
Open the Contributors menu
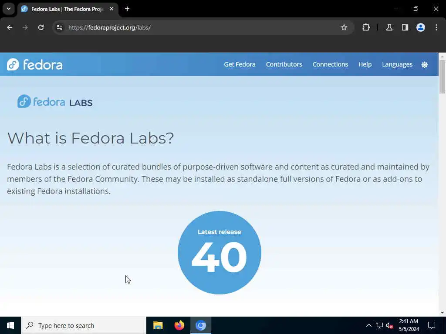coord(284,64)
